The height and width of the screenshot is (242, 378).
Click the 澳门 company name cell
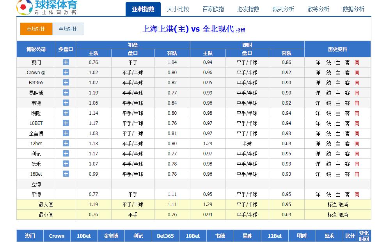click(x=36, y=62)
